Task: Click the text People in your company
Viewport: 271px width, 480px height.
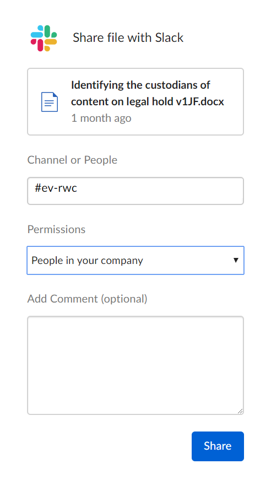Action: pos(87,261)
